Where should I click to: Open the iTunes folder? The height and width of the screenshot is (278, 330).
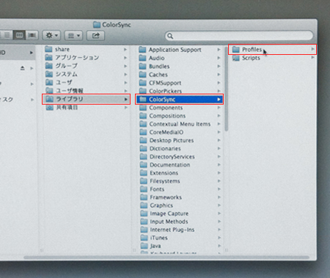point(180,238)
